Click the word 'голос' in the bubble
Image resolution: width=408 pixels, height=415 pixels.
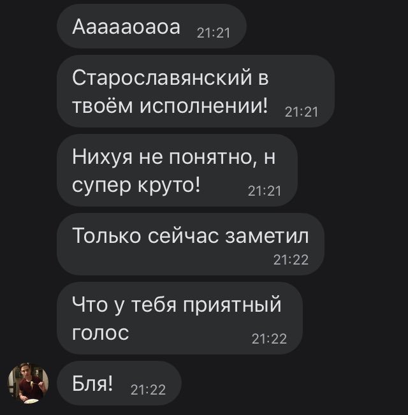pos(101,334)
